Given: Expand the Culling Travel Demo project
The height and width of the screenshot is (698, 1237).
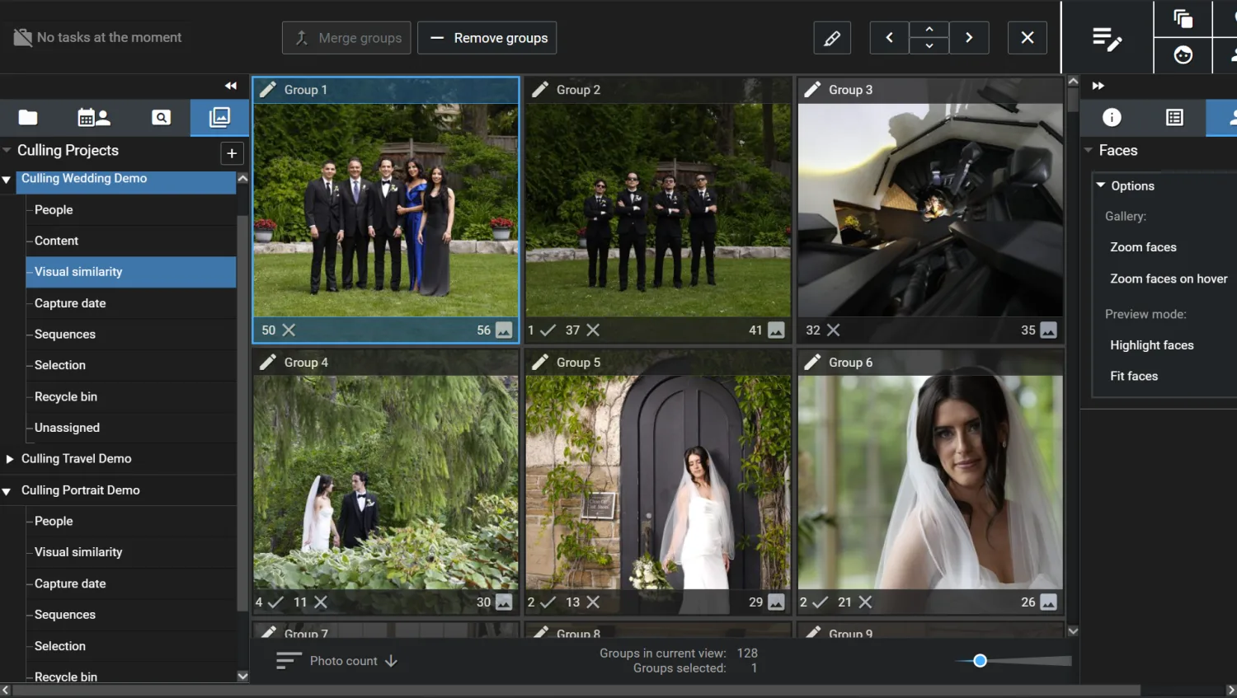Looking at the screenshot, I should point(9,459).
